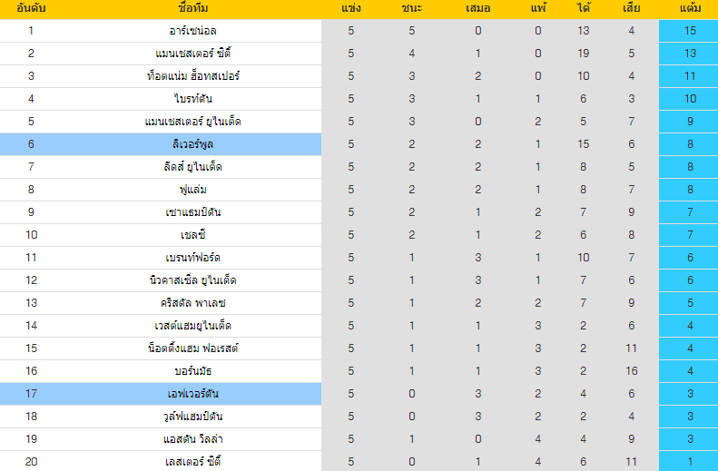Viewport: 718px width, 471px height.
Task: Click the แต้ม points column header
Action: pos(690,8)
